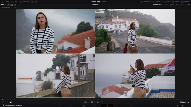Click the viewer safe-area overlay icon

pyautogui.click(x=165, y=5)
